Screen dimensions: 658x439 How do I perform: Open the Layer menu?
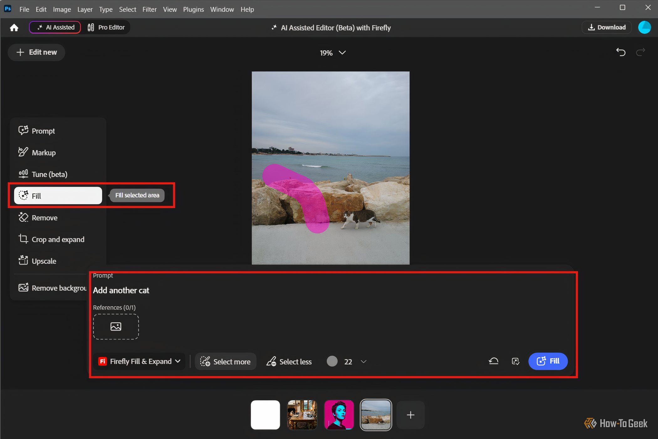[x=85, y=9]
